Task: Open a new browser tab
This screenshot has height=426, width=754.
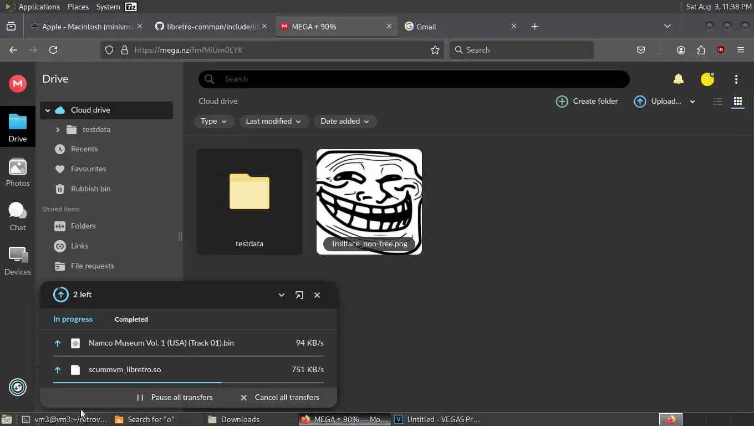Action: (x=534, y=26)
